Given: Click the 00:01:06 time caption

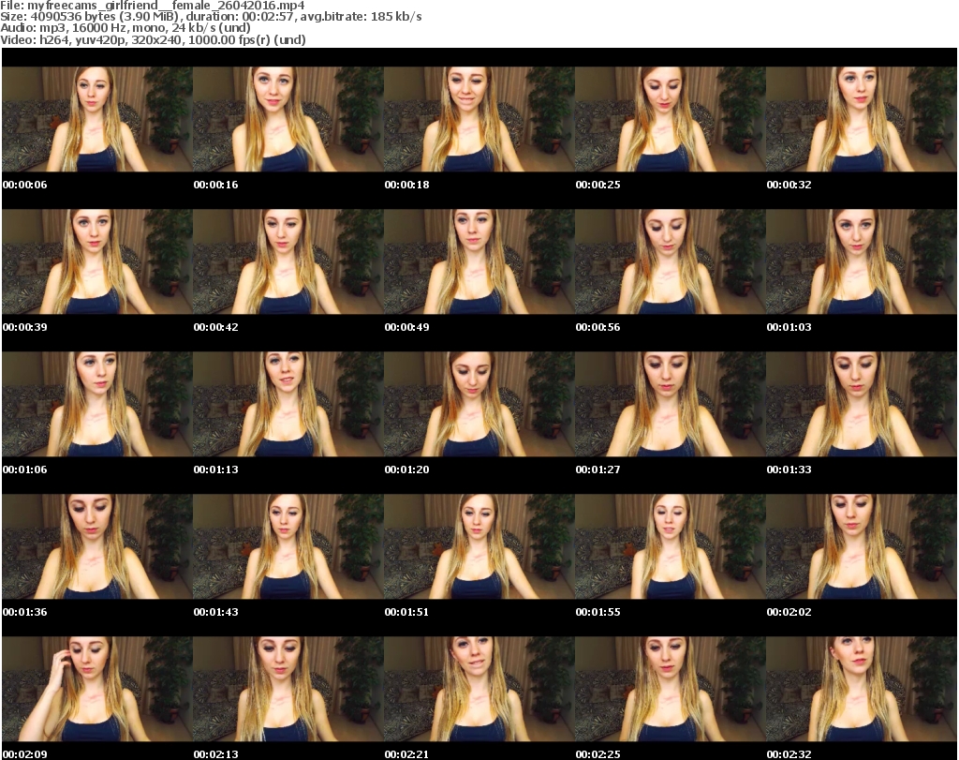Looking at the screenshot, I should point(24,469).
